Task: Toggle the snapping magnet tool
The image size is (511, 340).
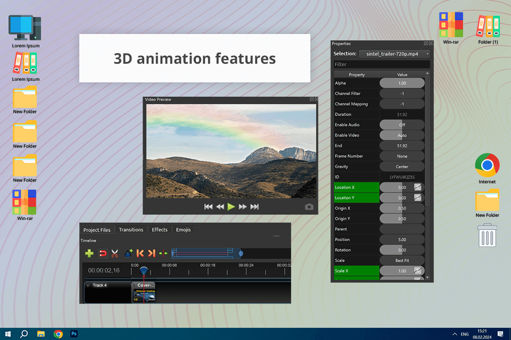Action: (103, 253)
